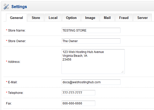The width and height of the screenshot is (154, 110).
Task: Click the Address textarea resize handle
Action: [x=122, y=72]
